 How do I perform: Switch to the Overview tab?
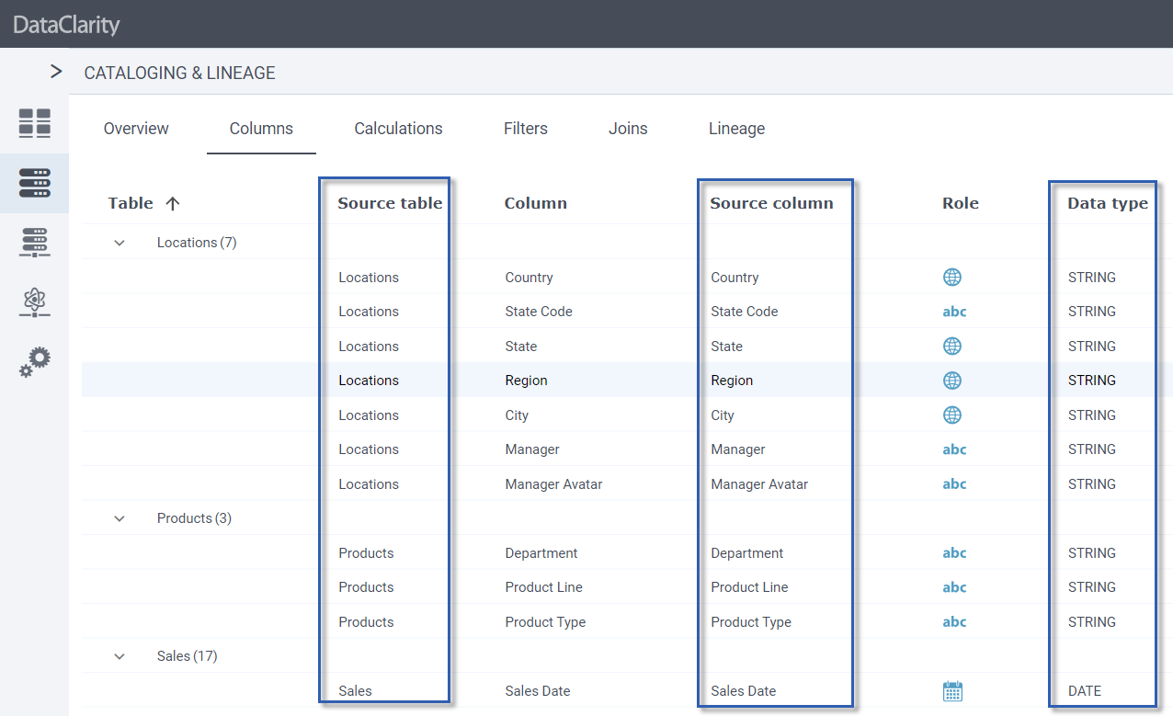point(136,129)
